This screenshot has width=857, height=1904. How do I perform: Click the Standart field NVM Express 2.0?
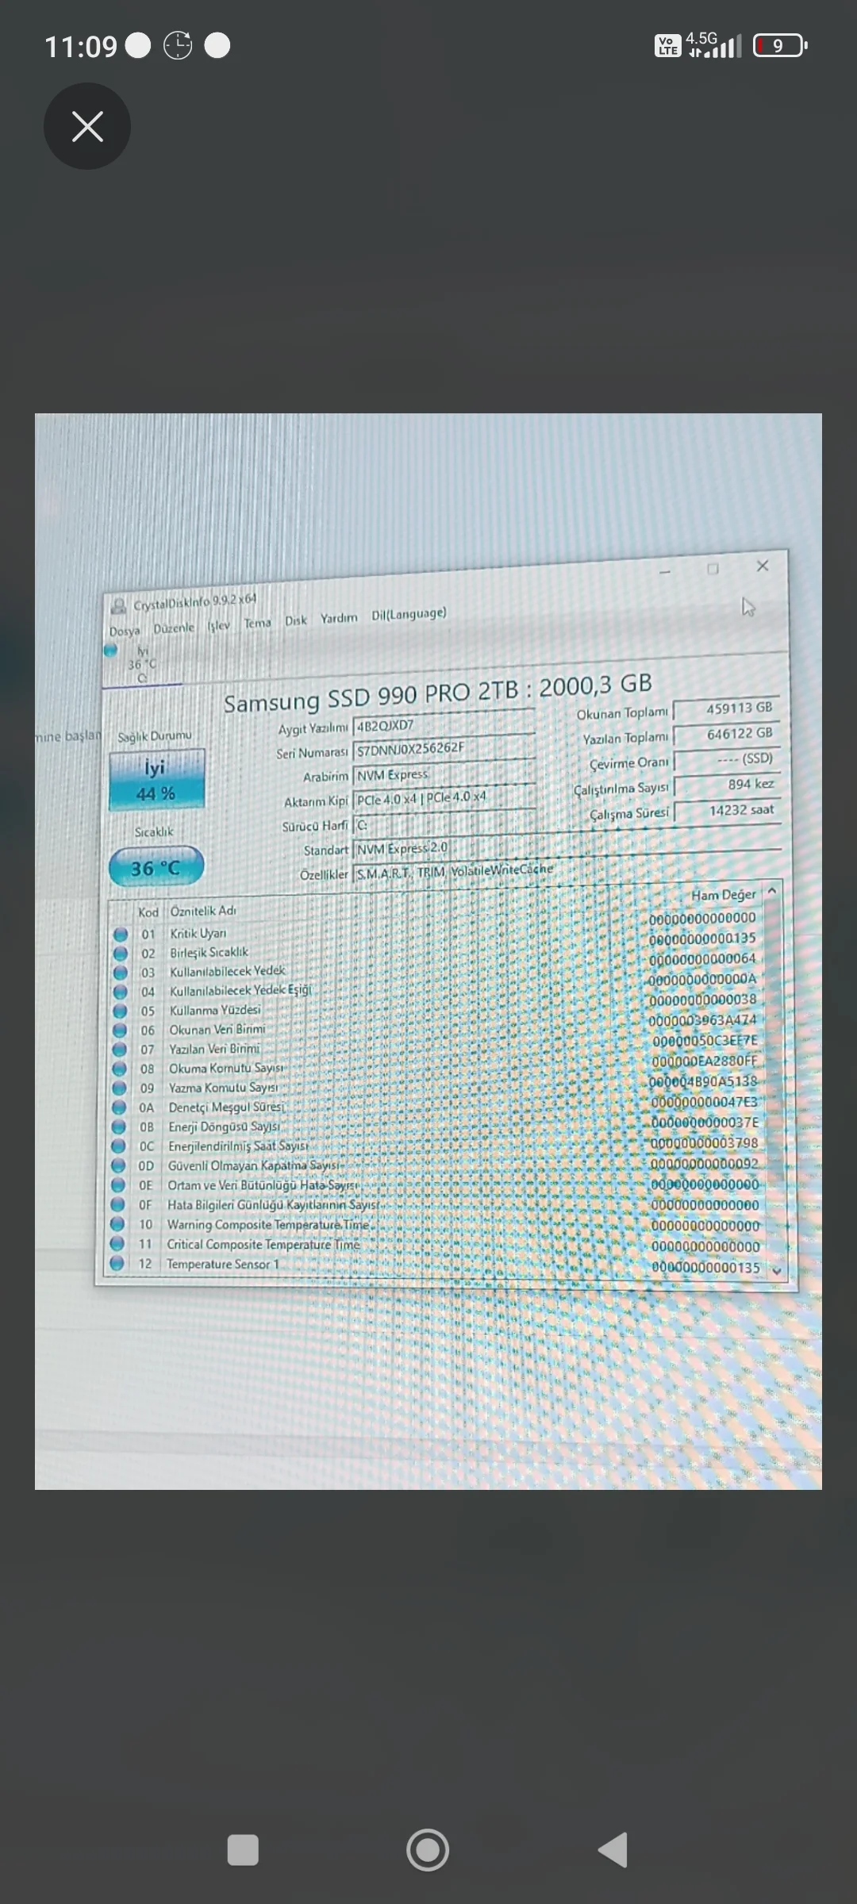567,845
